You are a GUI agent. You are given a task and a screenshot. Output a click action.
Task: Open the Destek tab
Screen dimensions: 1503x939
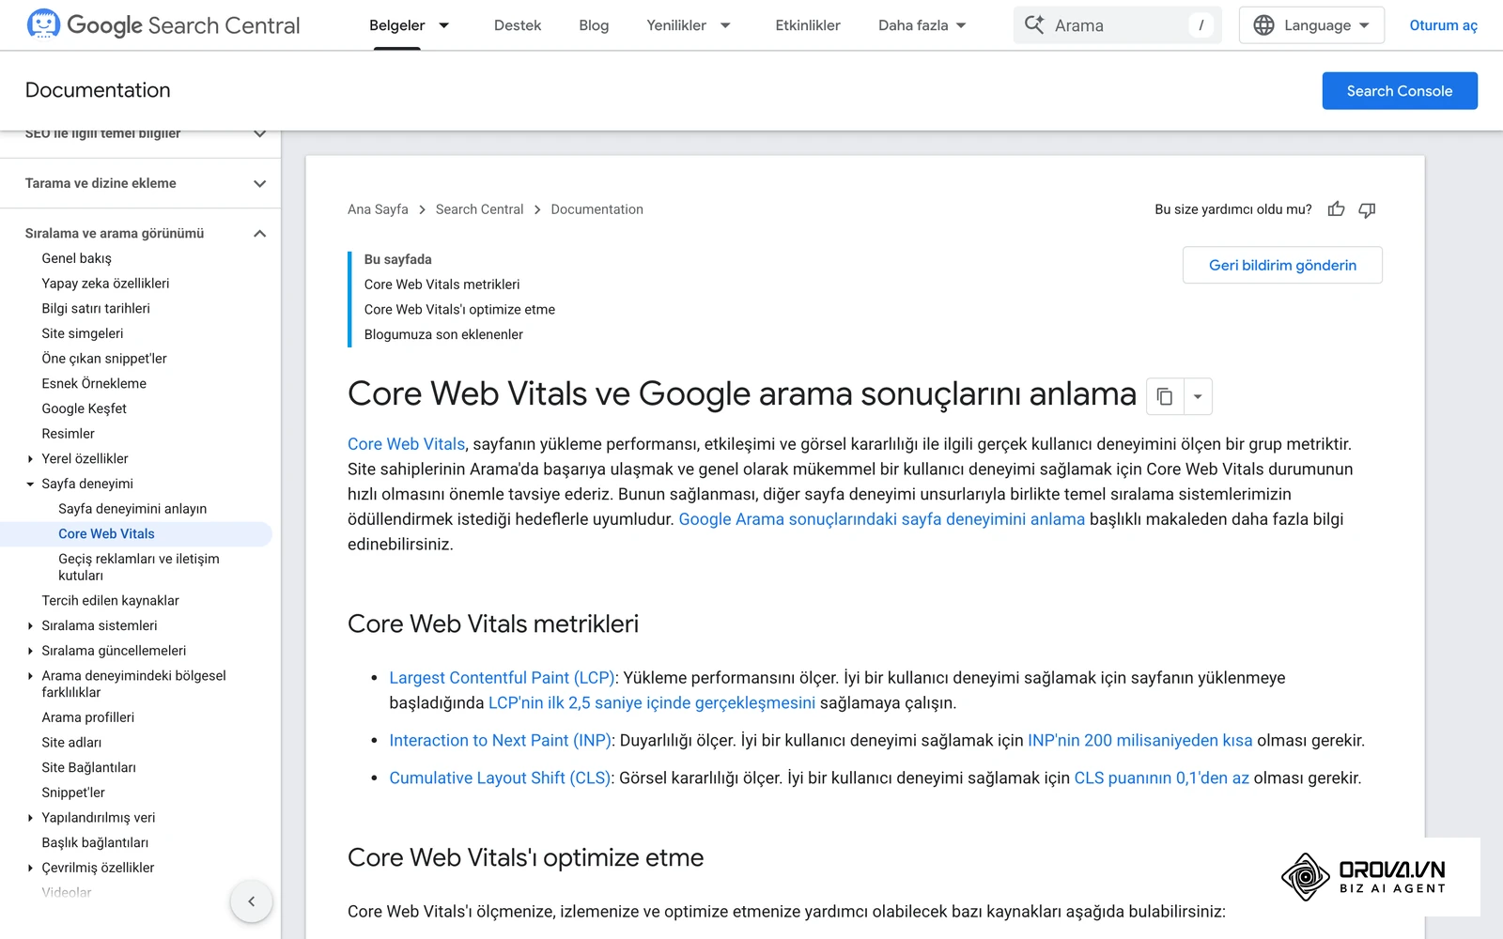click(x=518, y=25)
